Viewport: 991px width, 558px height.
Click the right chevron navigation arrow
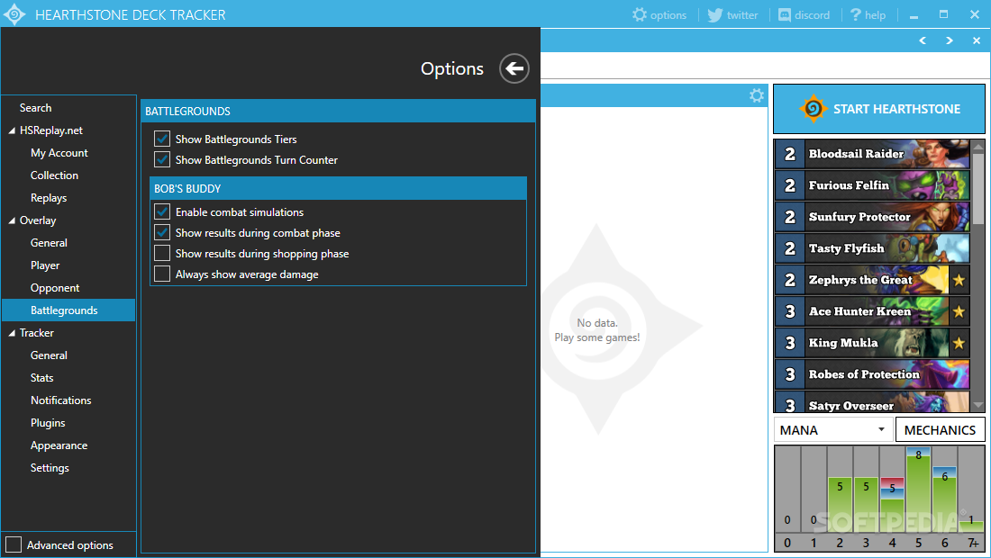[x=950, y=40]
